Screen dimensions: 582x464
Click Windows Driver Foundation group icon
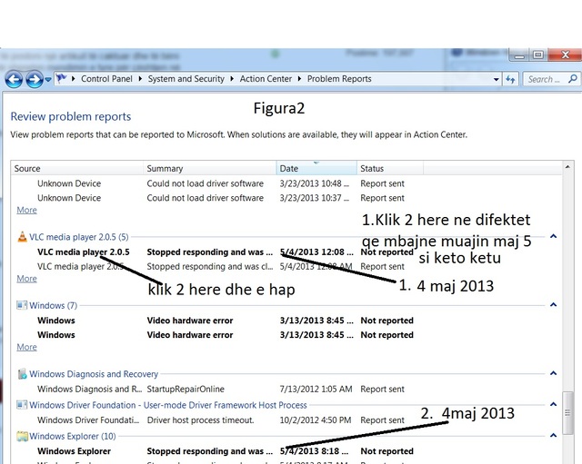[x=22, y=405]
